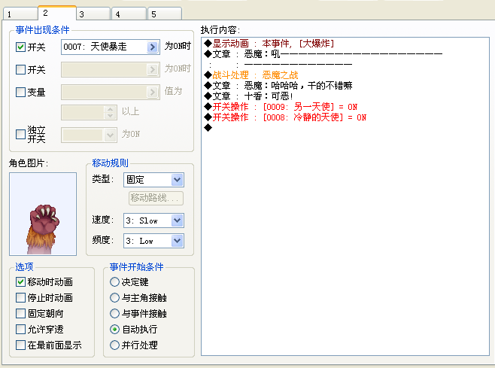This screenshot has height=368, width=495.
Task: Switch to event page tab 1
Action: click(x=20, y=14)
